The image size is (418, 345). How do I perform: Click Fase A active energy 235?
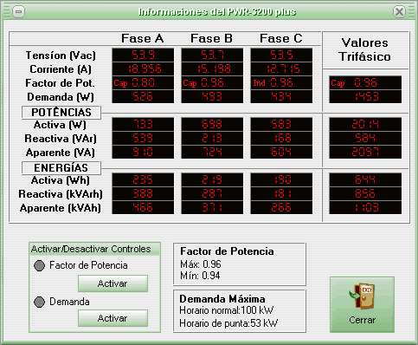point(143,179)
